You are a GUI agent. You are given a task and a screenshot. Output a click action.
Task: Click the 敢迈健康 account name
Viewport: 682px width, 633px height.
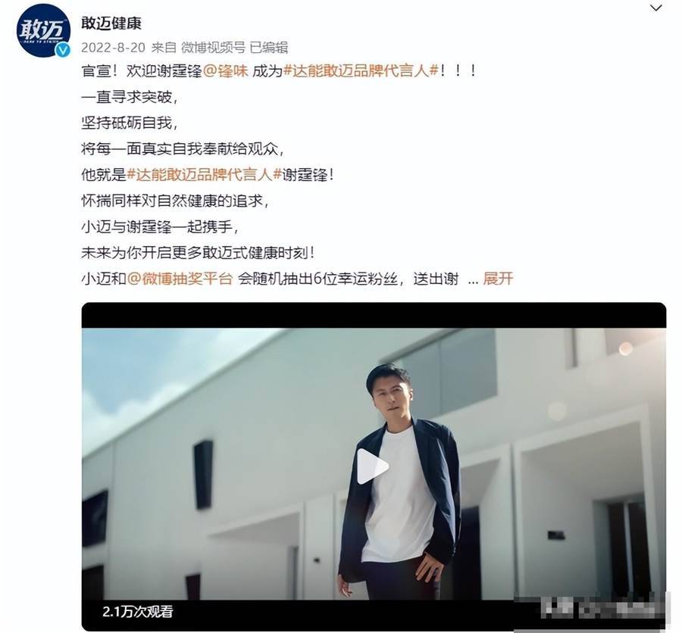(111, 23)
